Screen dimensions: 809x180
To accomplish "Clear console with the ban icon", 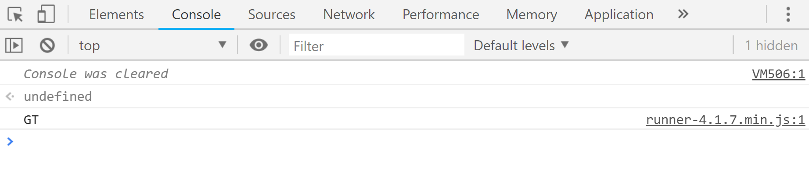I will [47, 45].
